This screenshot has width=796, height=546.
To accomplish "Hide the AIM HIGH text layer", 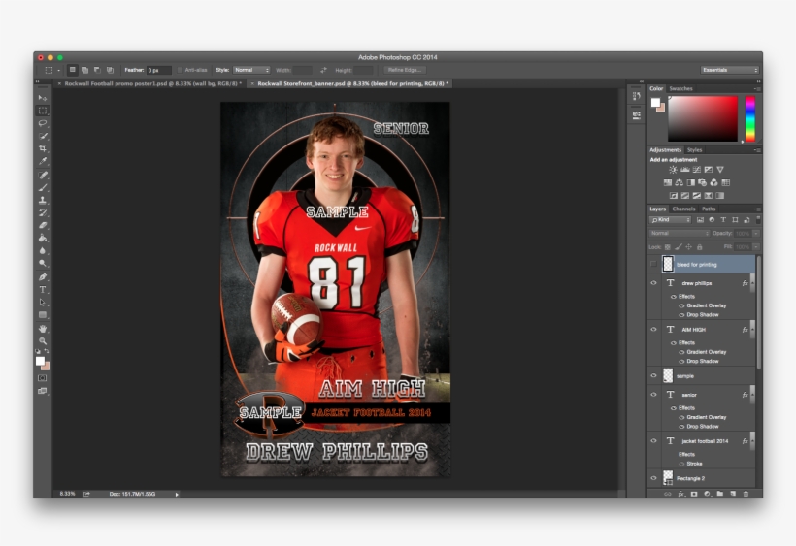I will [653, 330].
